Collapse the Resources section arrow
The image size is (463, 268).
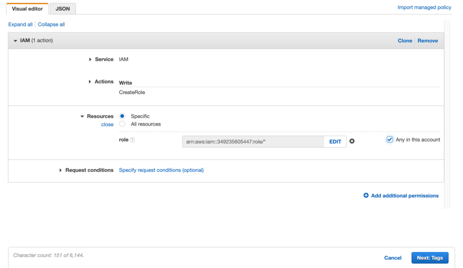coord(82,117)
